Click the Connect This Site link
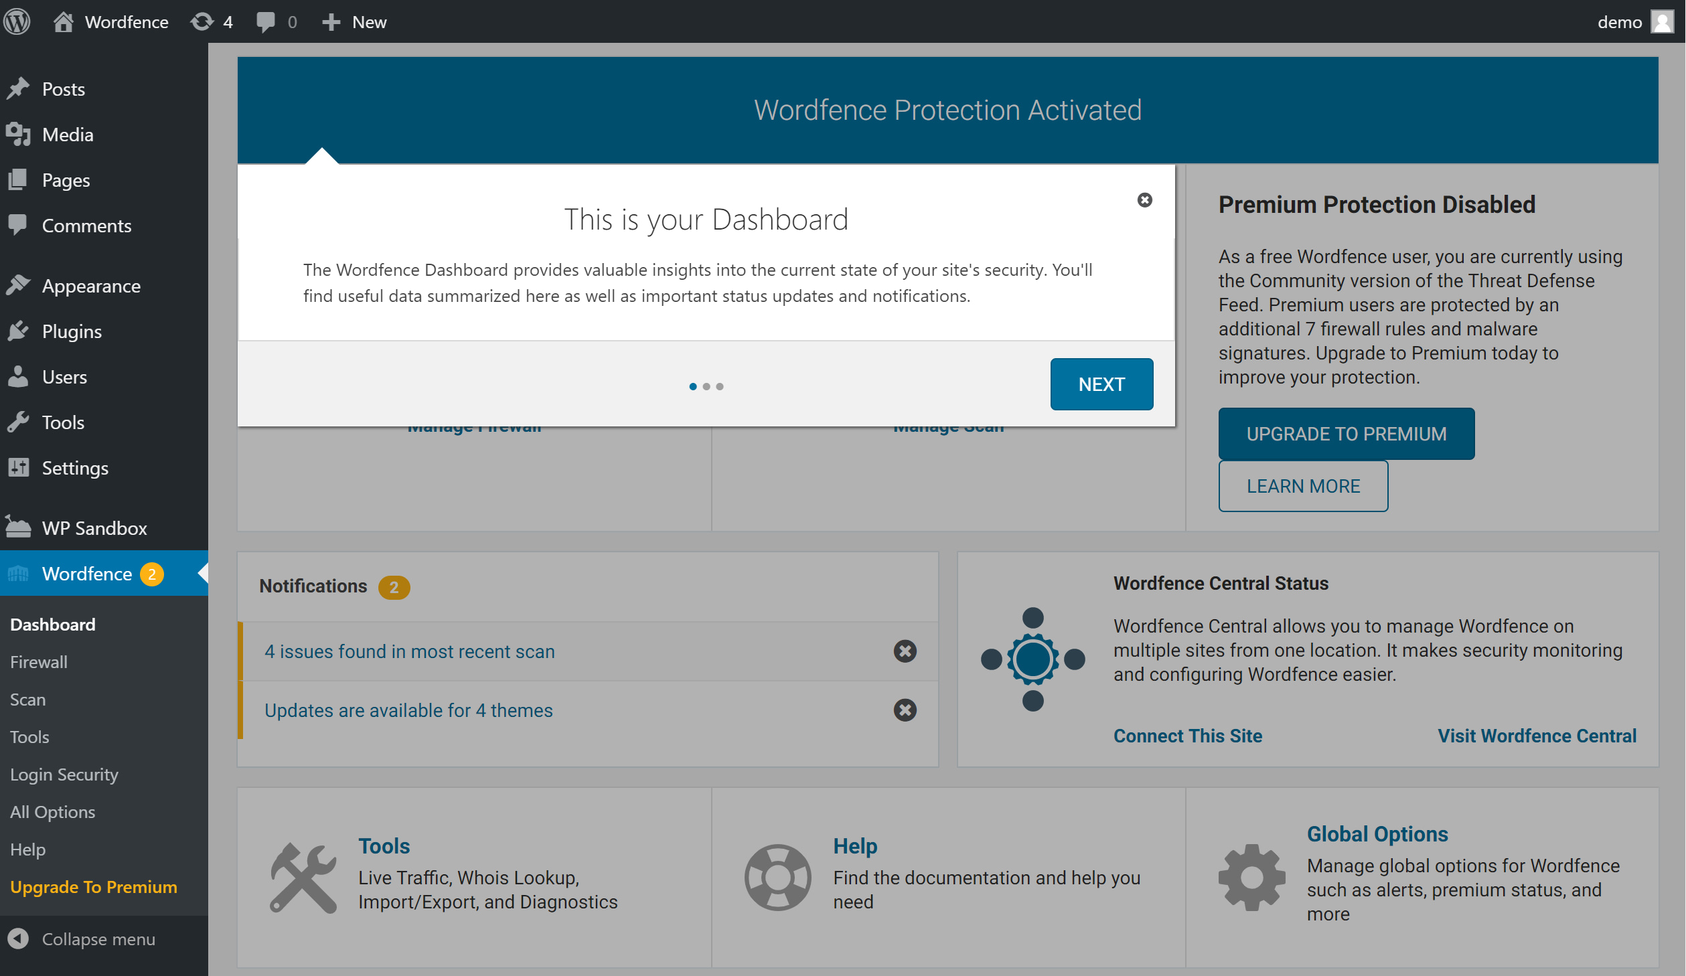1686x976 pixels. [1188, 736]
